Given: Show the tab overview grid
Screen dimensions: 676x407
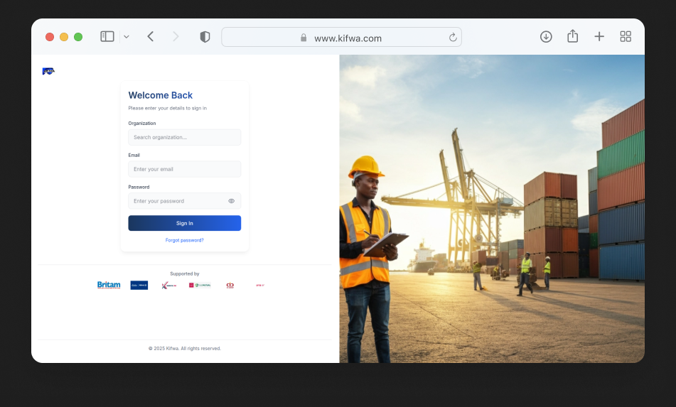Looking at the screenshot, I should tap(626, 36).
